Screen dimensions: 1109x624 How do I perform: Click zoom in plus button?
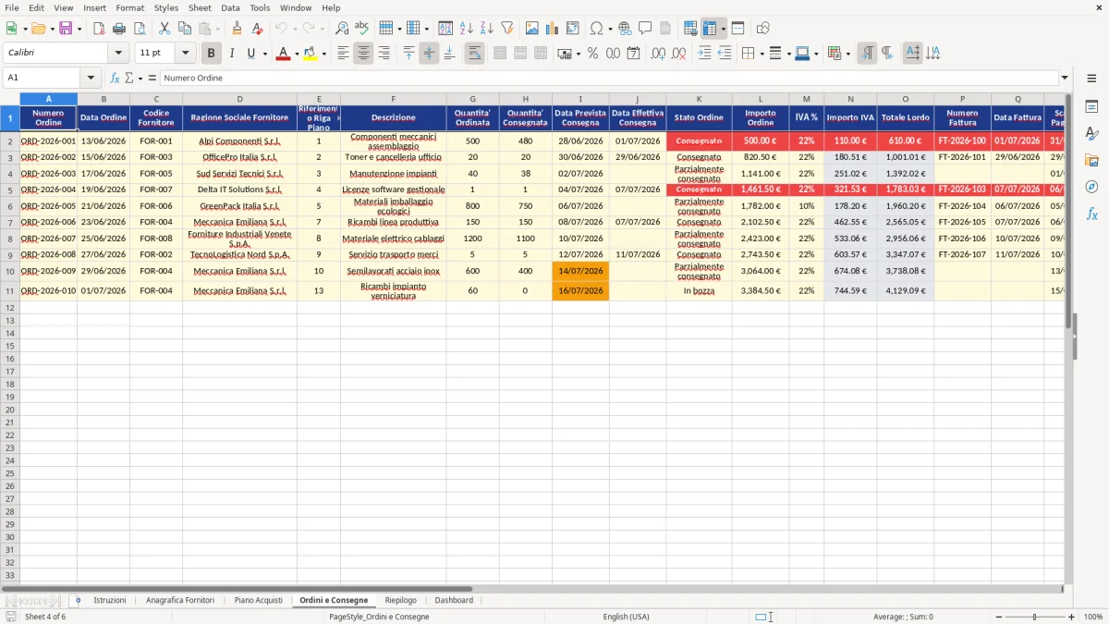(1071, 617)
